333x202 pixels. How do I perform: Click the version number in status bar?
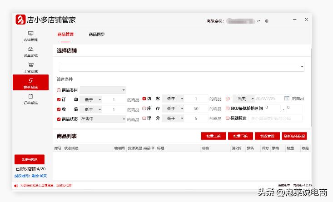point(295,185)
